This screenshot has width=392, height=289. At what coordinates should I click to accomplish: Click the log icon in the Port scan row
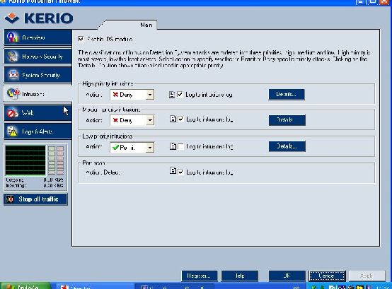[173, 171]
